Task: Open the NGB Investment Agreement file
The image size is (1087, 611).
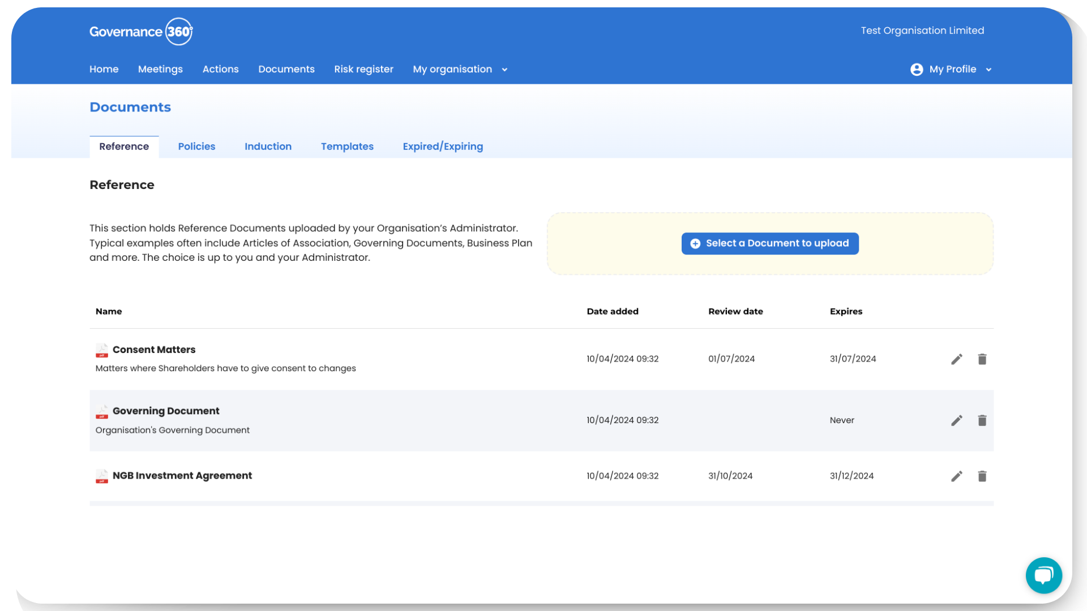Action: click(182, 476)
